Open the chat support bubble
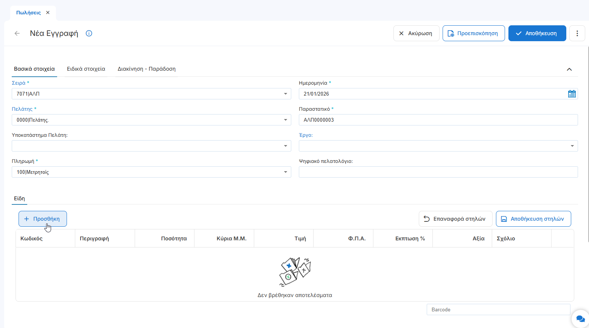The image size is (589, 328). coord(580,319)
